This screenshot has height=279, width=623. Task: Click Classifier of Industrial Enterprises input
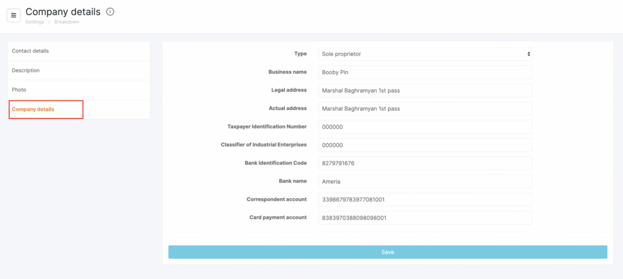(425, 145)
